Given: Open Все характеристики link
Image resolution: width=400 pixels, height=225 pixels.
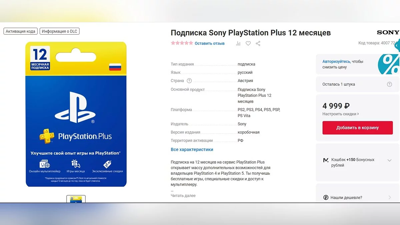Looking at the screenshot, I should 192,150.
